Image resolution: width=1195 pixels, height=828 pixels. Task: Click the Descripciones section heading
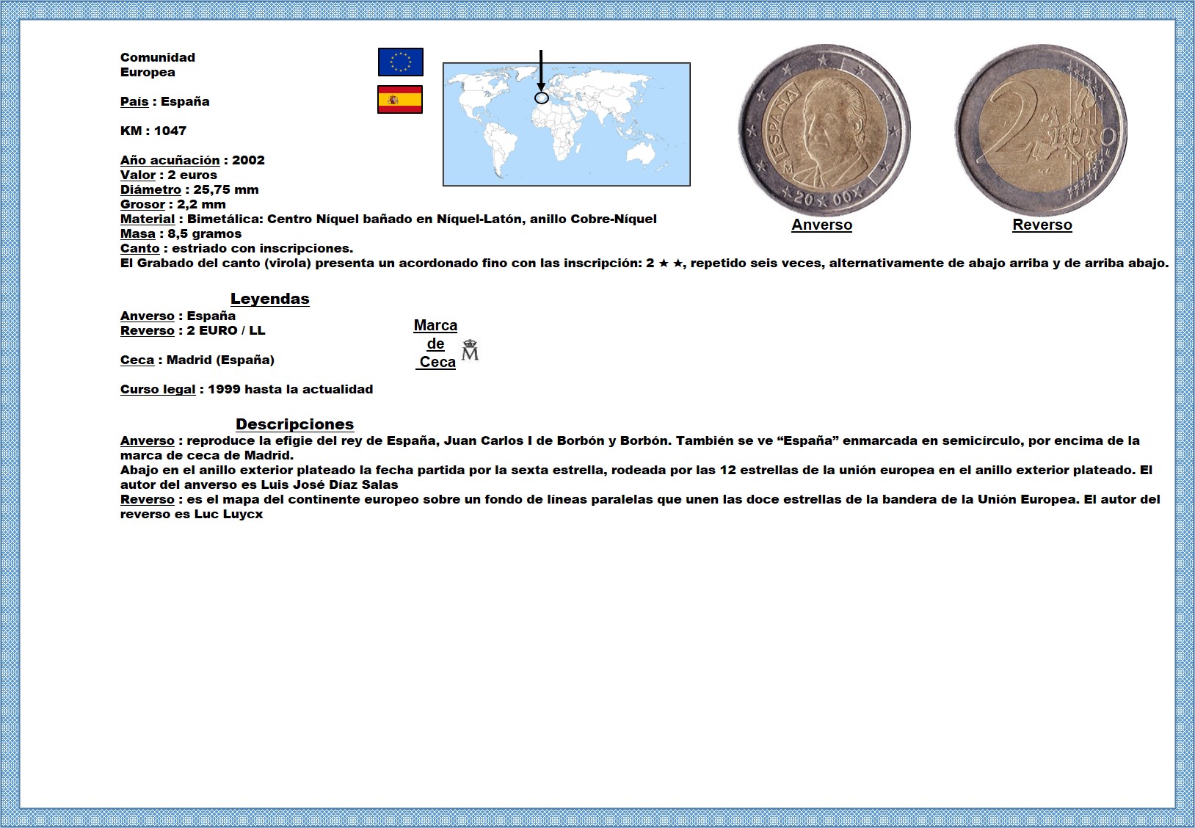tap(294, 424)
